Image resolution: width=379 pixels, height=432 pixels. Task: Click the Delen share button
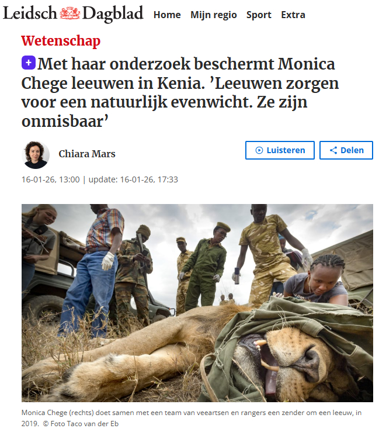[x=346, y=150]
